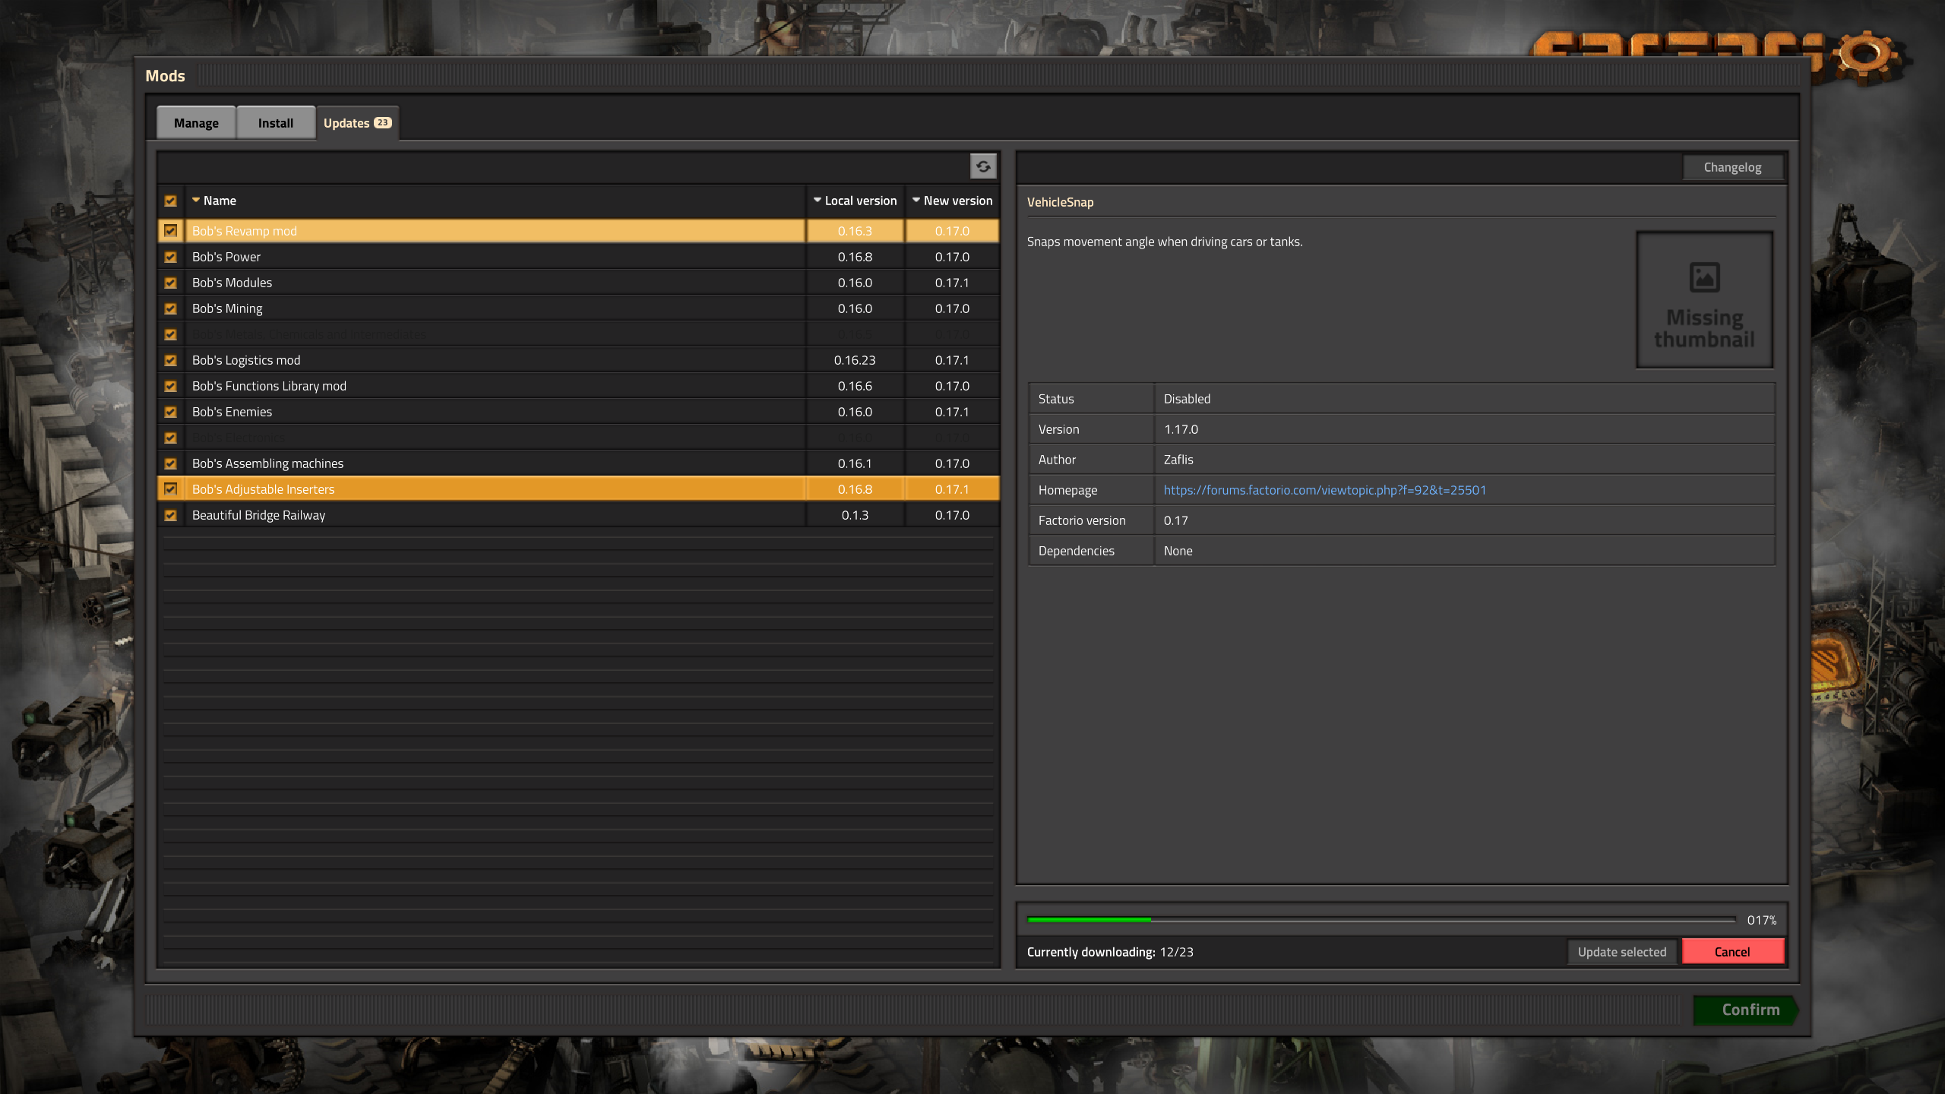Uncheck Bob's Power checkbox

click(x=170, y=257)
